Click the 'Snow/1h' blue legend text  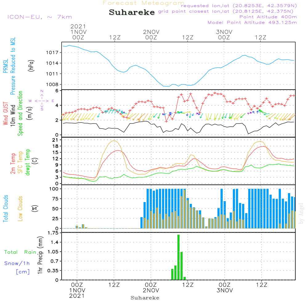pos(17,263)
